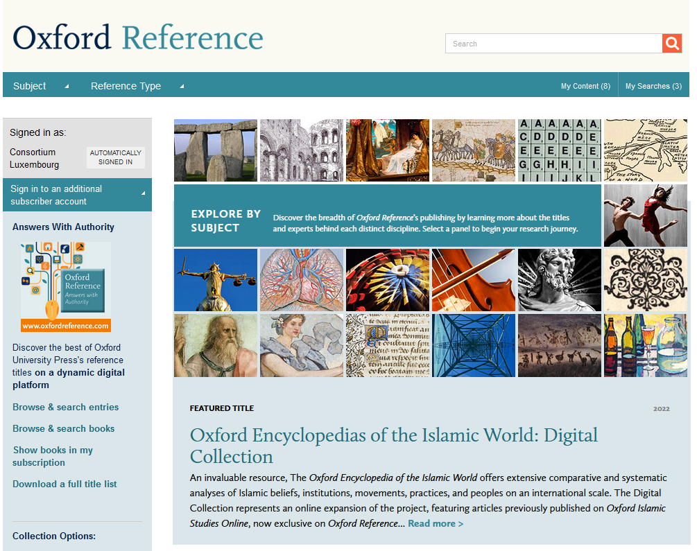
Task: Click Download a full title list
Action: (64, 484)
